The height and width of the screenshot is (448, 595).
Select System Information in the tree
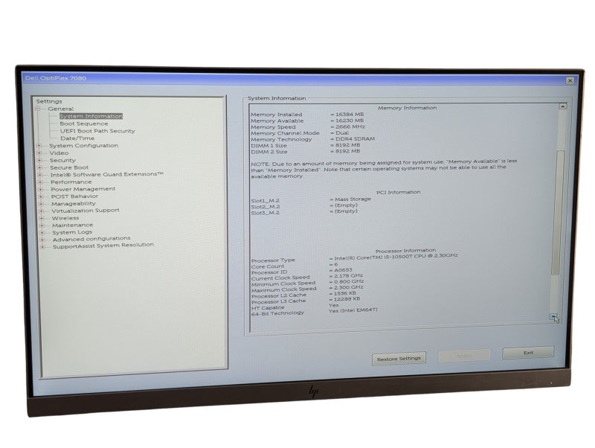(91, 116)
